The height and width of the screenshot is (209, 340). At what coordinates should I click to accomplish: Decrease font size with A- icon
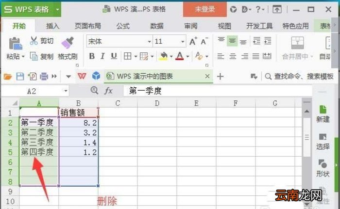204,41
